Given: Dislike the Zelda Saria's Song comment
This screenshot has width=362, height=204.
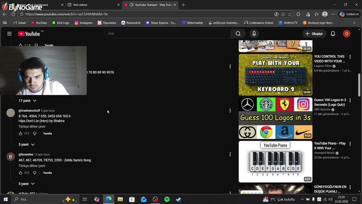Looking at the screenshot, I should click(35, 173).
